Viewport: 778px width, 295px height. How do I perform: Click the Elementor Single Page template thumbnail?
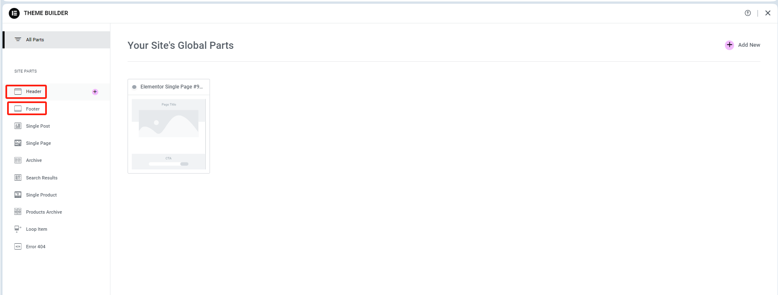tap(169, 134)
